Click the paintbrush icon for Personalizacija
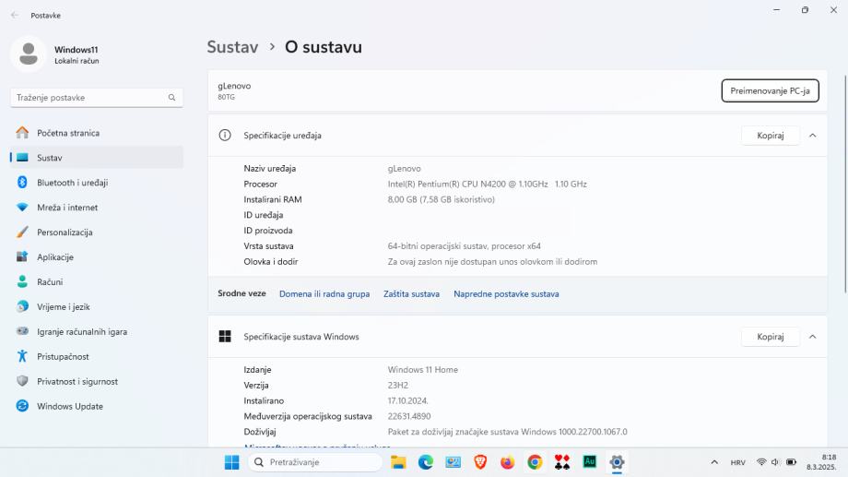Image resolution: width=848 pixels, height=477 pixels. coord(22,233)
